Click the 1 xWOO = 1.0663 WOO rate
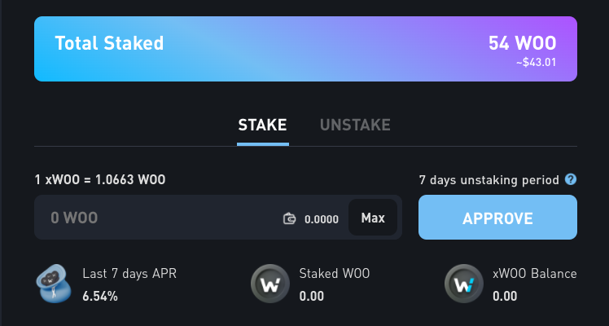 click(100, 179)
